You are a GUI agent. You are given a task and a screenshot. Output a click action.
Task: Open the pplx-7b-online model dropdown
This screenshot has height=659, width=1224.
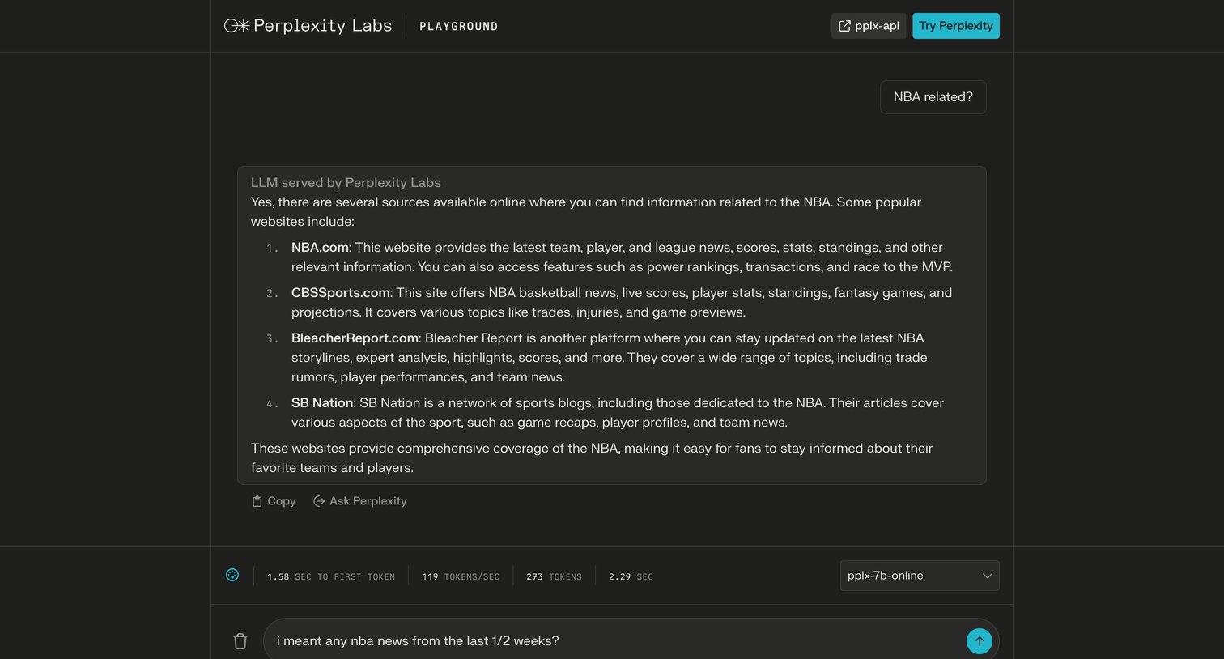920,576
